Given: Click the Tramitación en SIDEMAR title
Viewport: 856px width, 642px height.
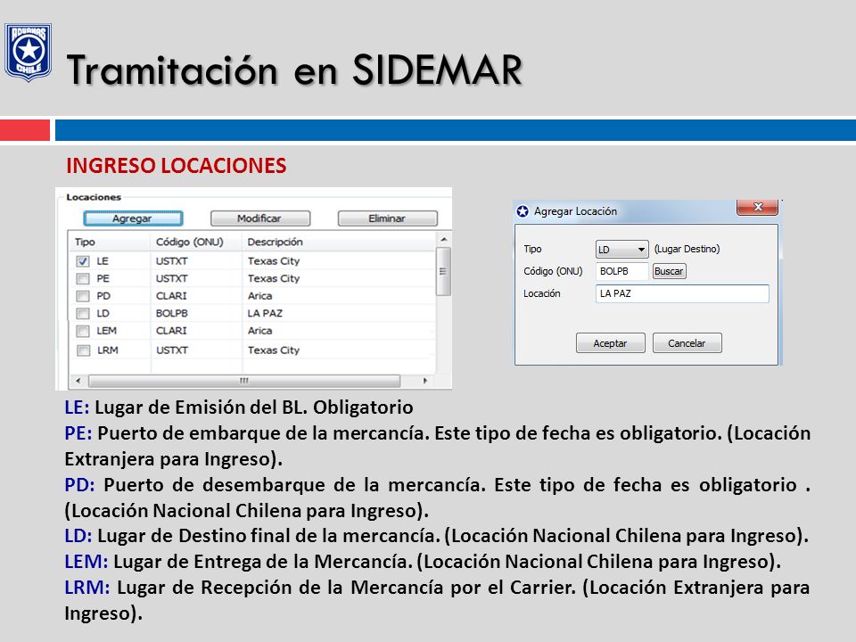Looking at the screenshot, I should coord(295,70).
